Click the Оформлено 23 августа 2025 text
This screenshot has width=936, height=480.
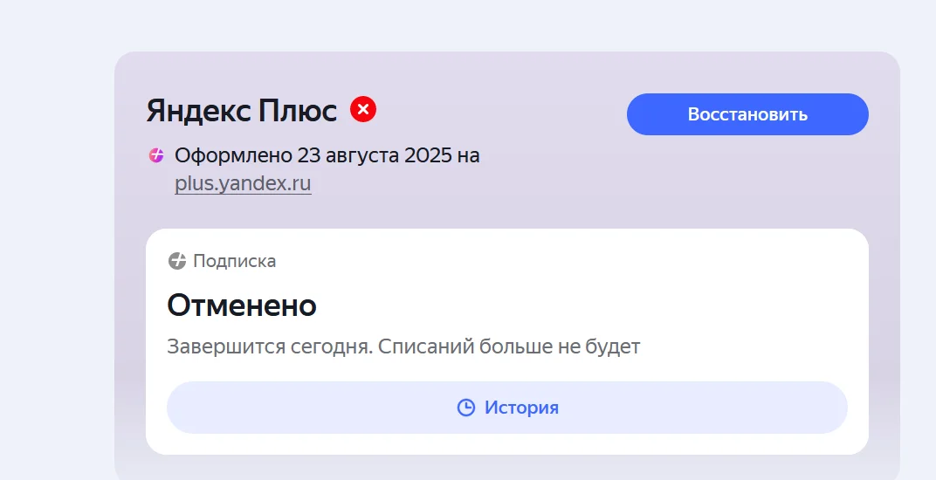coord(313,155)
